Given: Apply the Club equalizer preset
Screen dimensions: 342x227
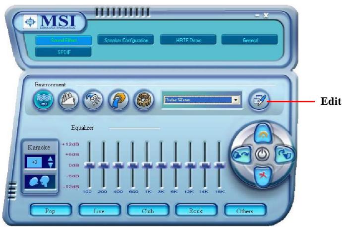Looking at the screenshot, I should (x=148, y=211).
